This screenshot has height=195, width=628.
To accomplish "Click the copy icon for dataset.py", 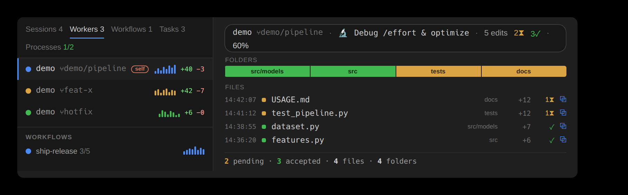I will tap(563, 126).
